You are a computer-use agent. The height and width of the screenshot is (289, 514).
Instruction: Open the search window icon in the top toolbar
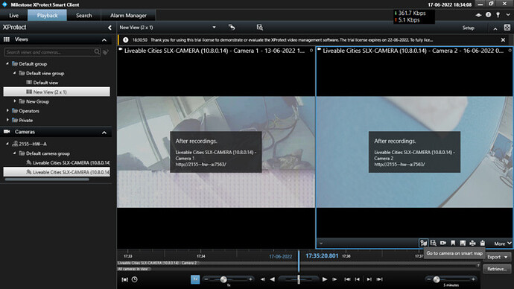(x=260, y=28)
